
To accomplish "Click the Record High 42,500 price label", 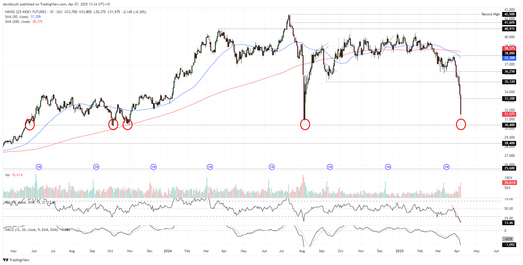I will [509, 14].
